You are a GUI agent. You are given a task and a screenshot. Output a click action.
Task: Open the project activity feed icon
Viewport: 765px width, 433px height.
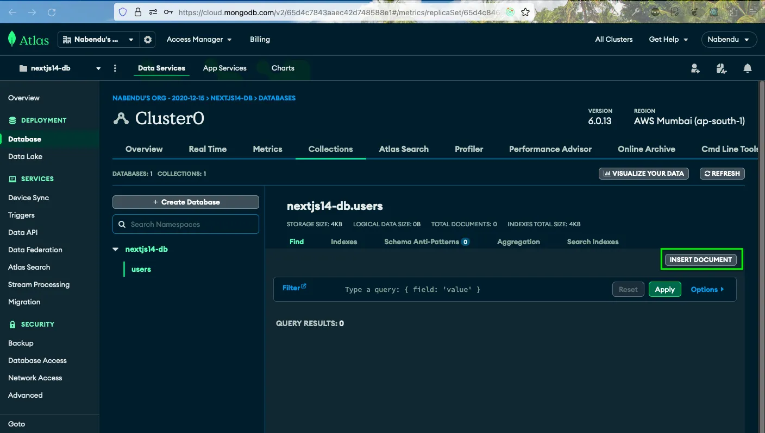721,68
